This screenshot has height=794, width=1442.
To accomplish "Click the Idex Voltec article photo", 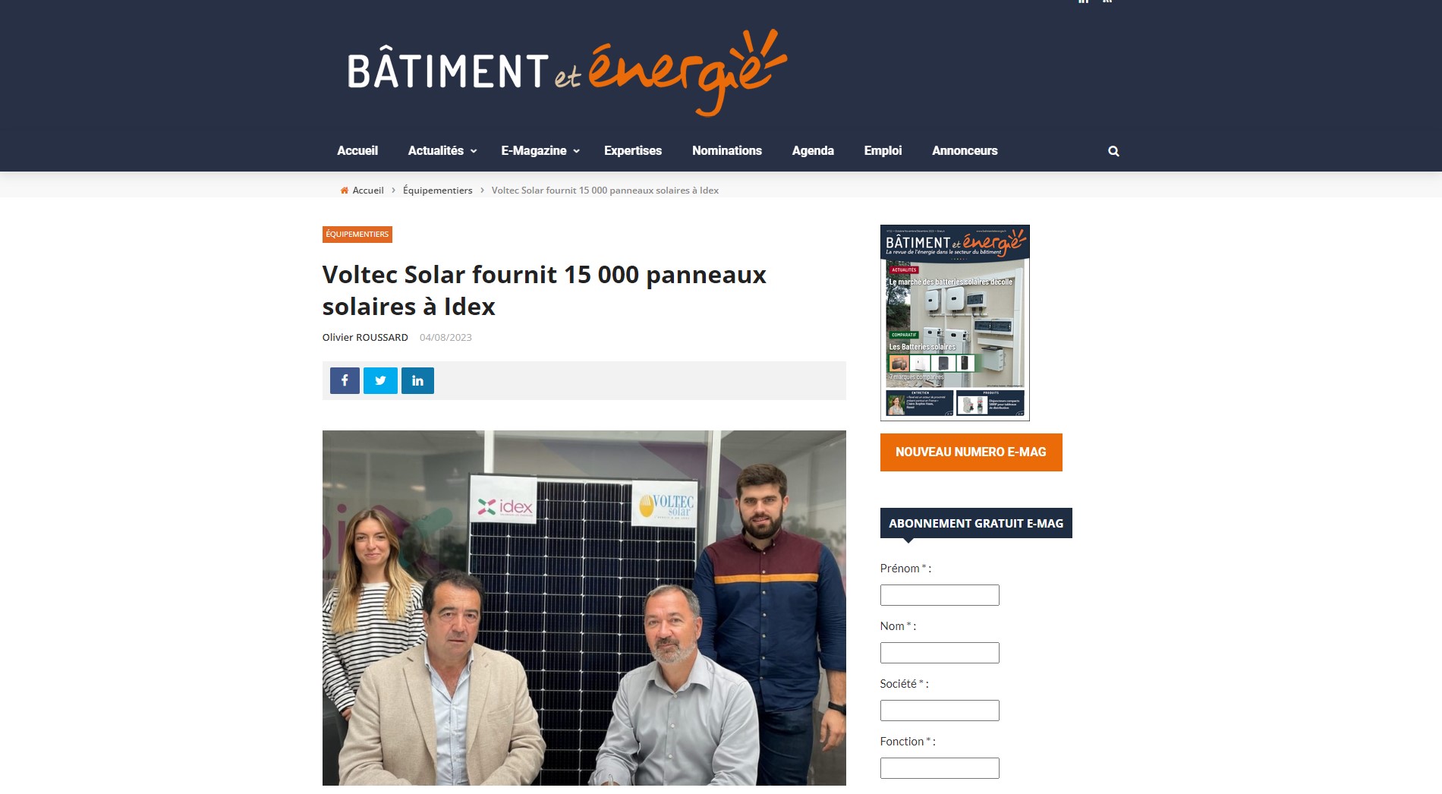I will pyautogui.click(x=584, y=608).
